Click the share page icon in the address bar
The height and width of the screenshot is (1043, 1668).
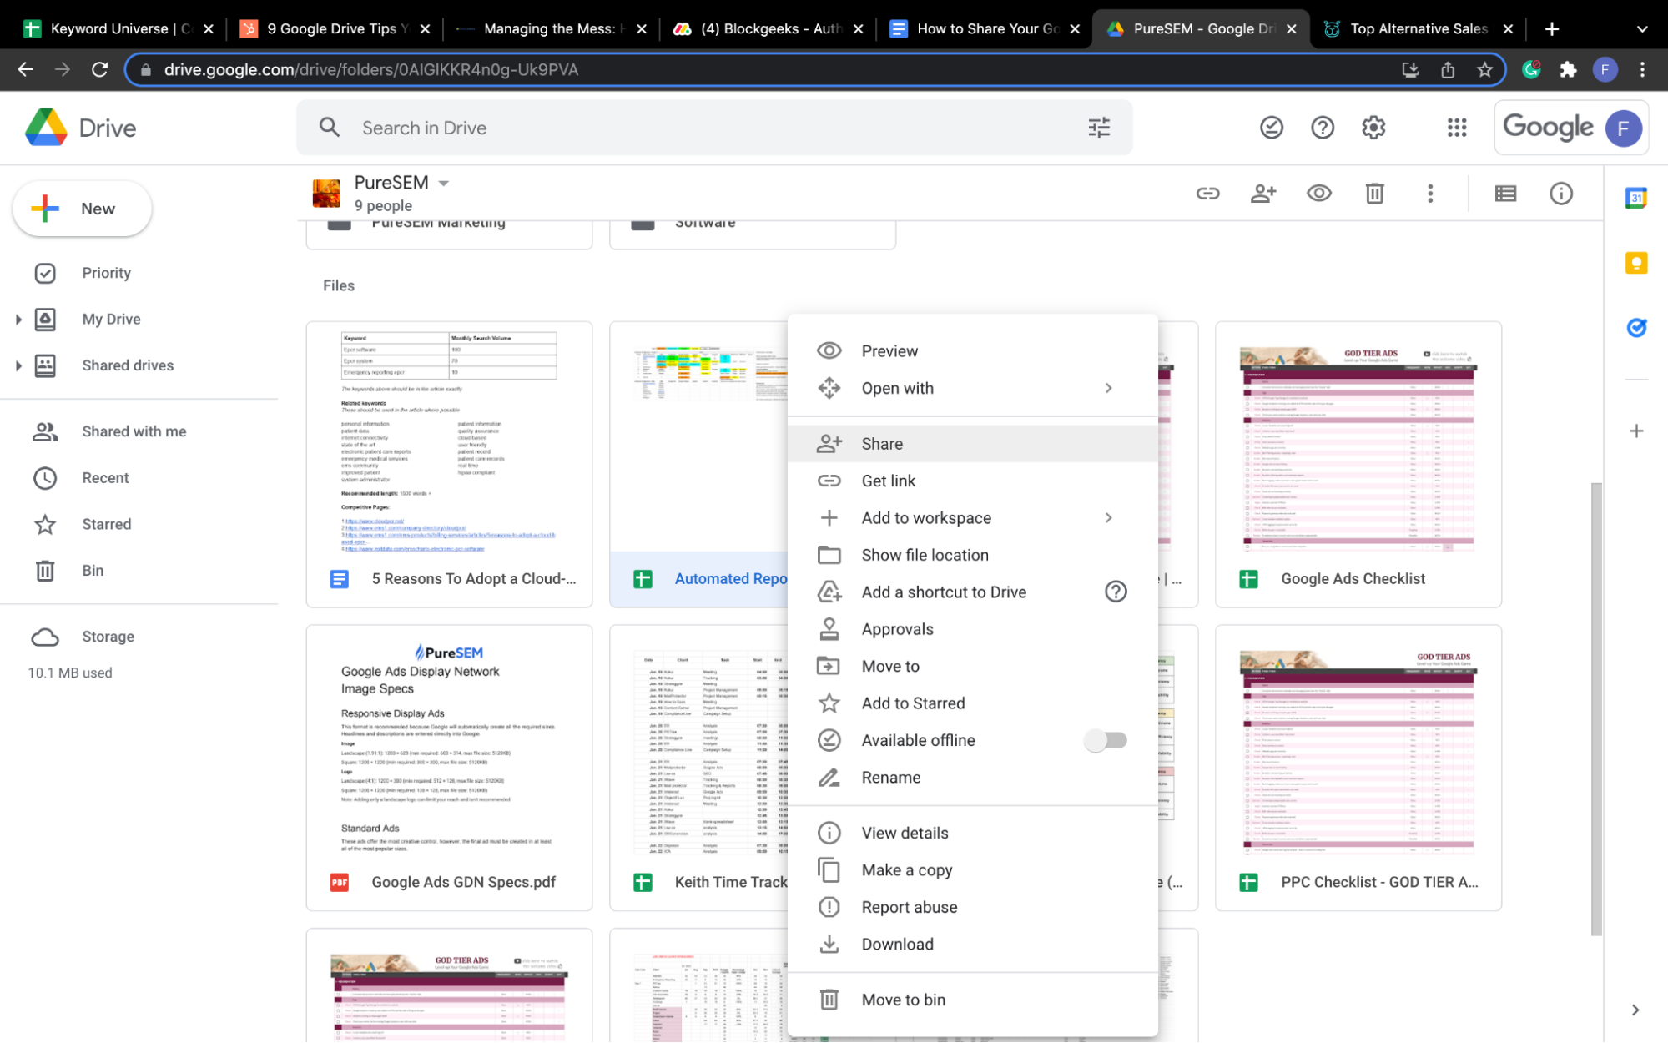[x=1447, y=69]
